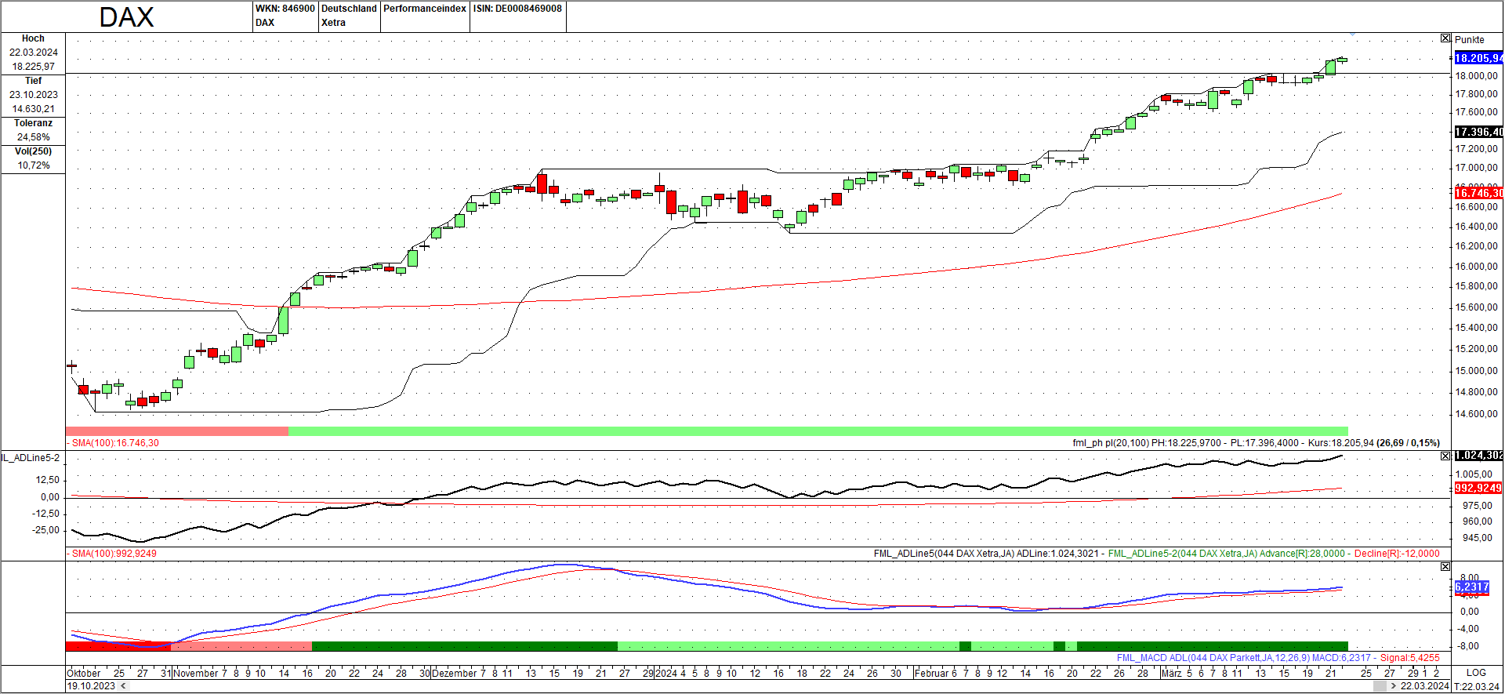Select the start date 19.10.2023 field
The height and width of the screenshot is (694, 1505).
91,686
